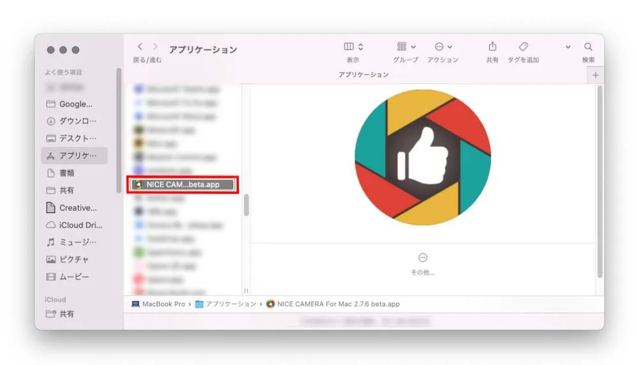The image size is (639, 365).
Task: Click the red close window button
Action: point(50,50)
